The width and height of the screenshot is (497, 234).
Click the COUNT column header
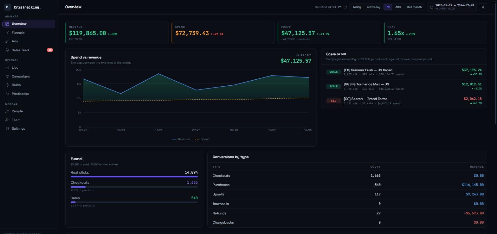375,167
